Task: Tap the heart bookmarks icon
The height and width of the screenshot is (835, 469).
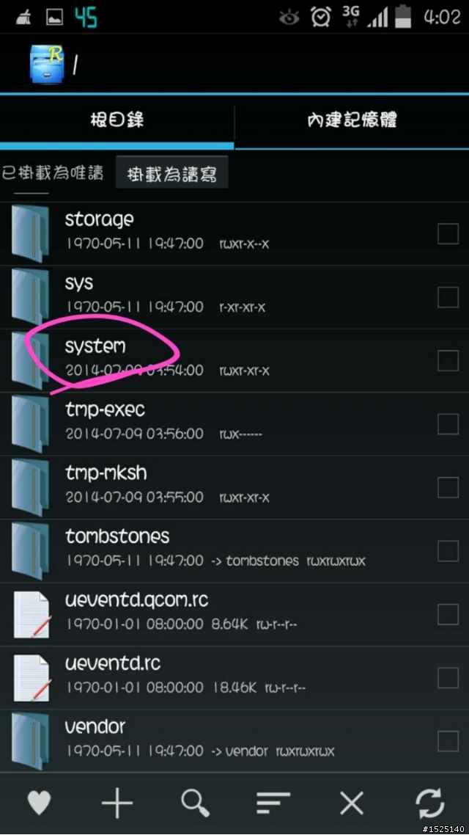Action: pyautogui.click(x=39, y=803)
